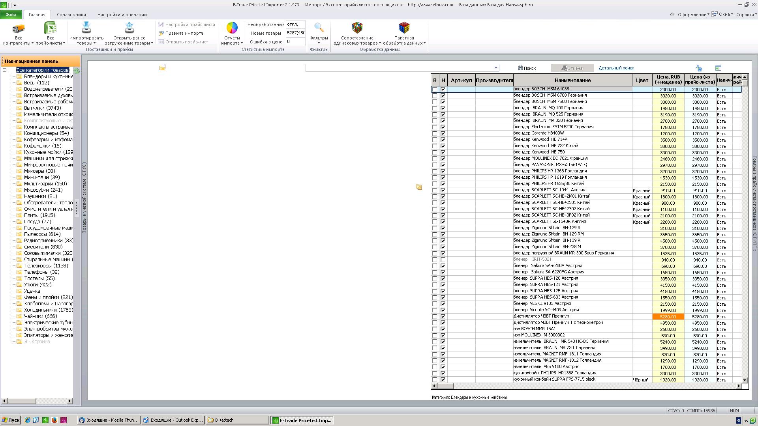Click the small icon left of the grid
The width and height of the screenshot is (758, 426).
(419, 187)
